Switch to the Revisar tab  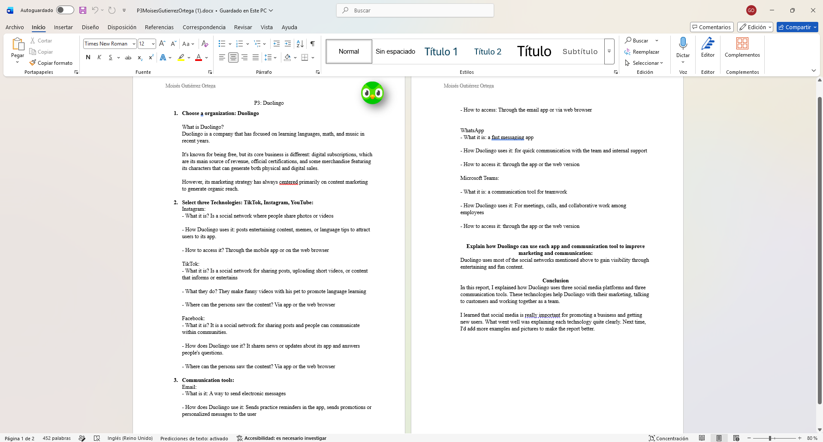click(x=243, y=27)
